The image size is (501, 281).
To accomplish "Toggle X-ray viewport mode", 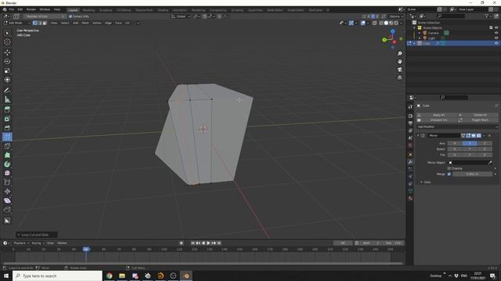I will point(374,23).
